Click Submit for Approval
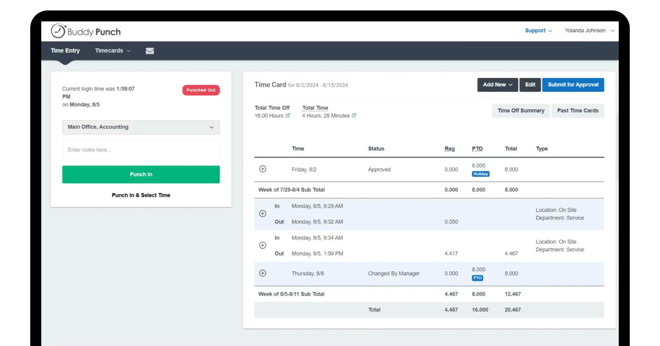 coord(573,85)
